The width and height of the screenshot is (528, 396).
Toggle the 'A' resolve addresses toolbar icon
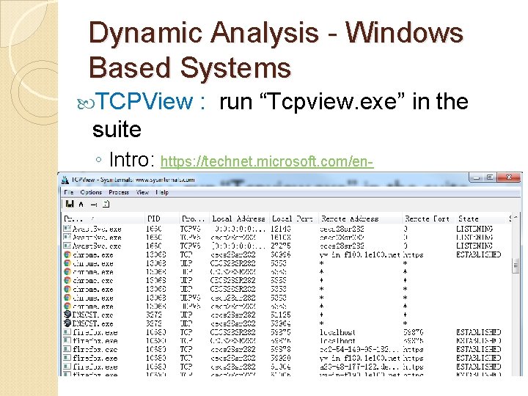click(x=81, y=204)
